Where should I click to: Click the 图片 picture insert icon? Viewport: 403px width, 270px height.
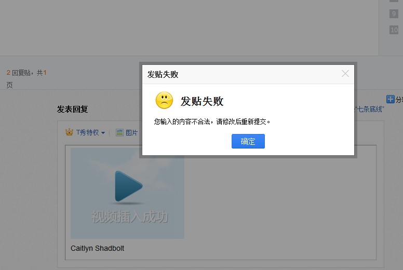119,132
